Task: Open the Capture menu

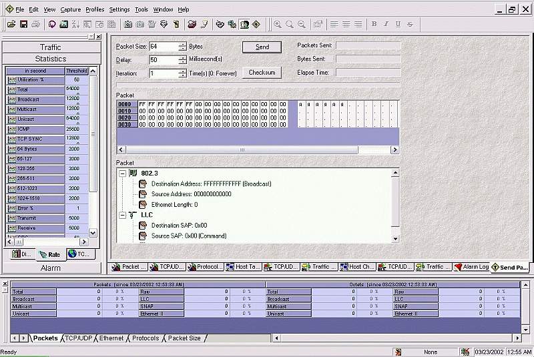Action: coord(71,9)
